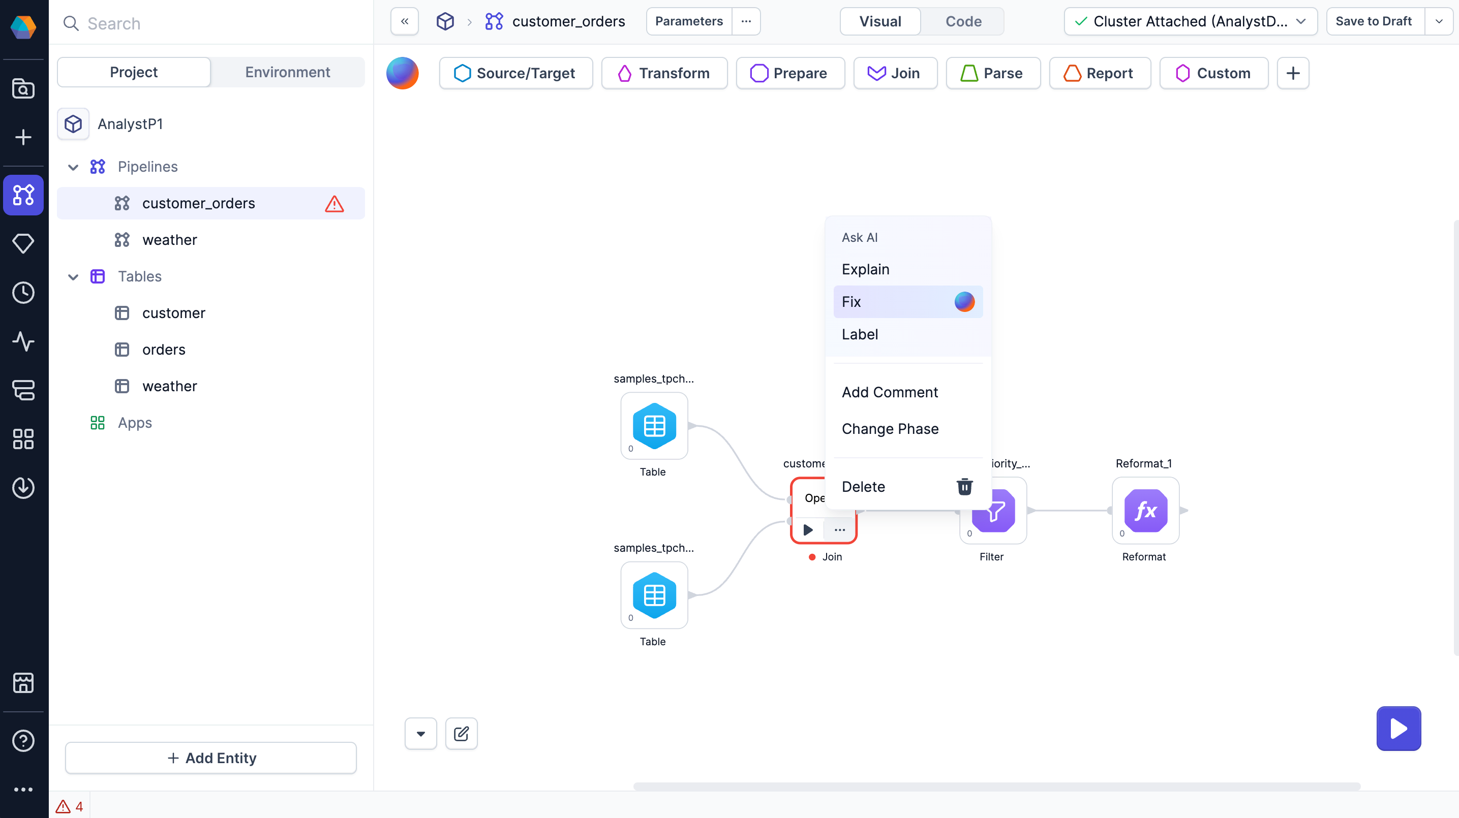The height and width of the screenshot is (818, 1459).
Task: Switch to Code view
Action: click(963, 21)
